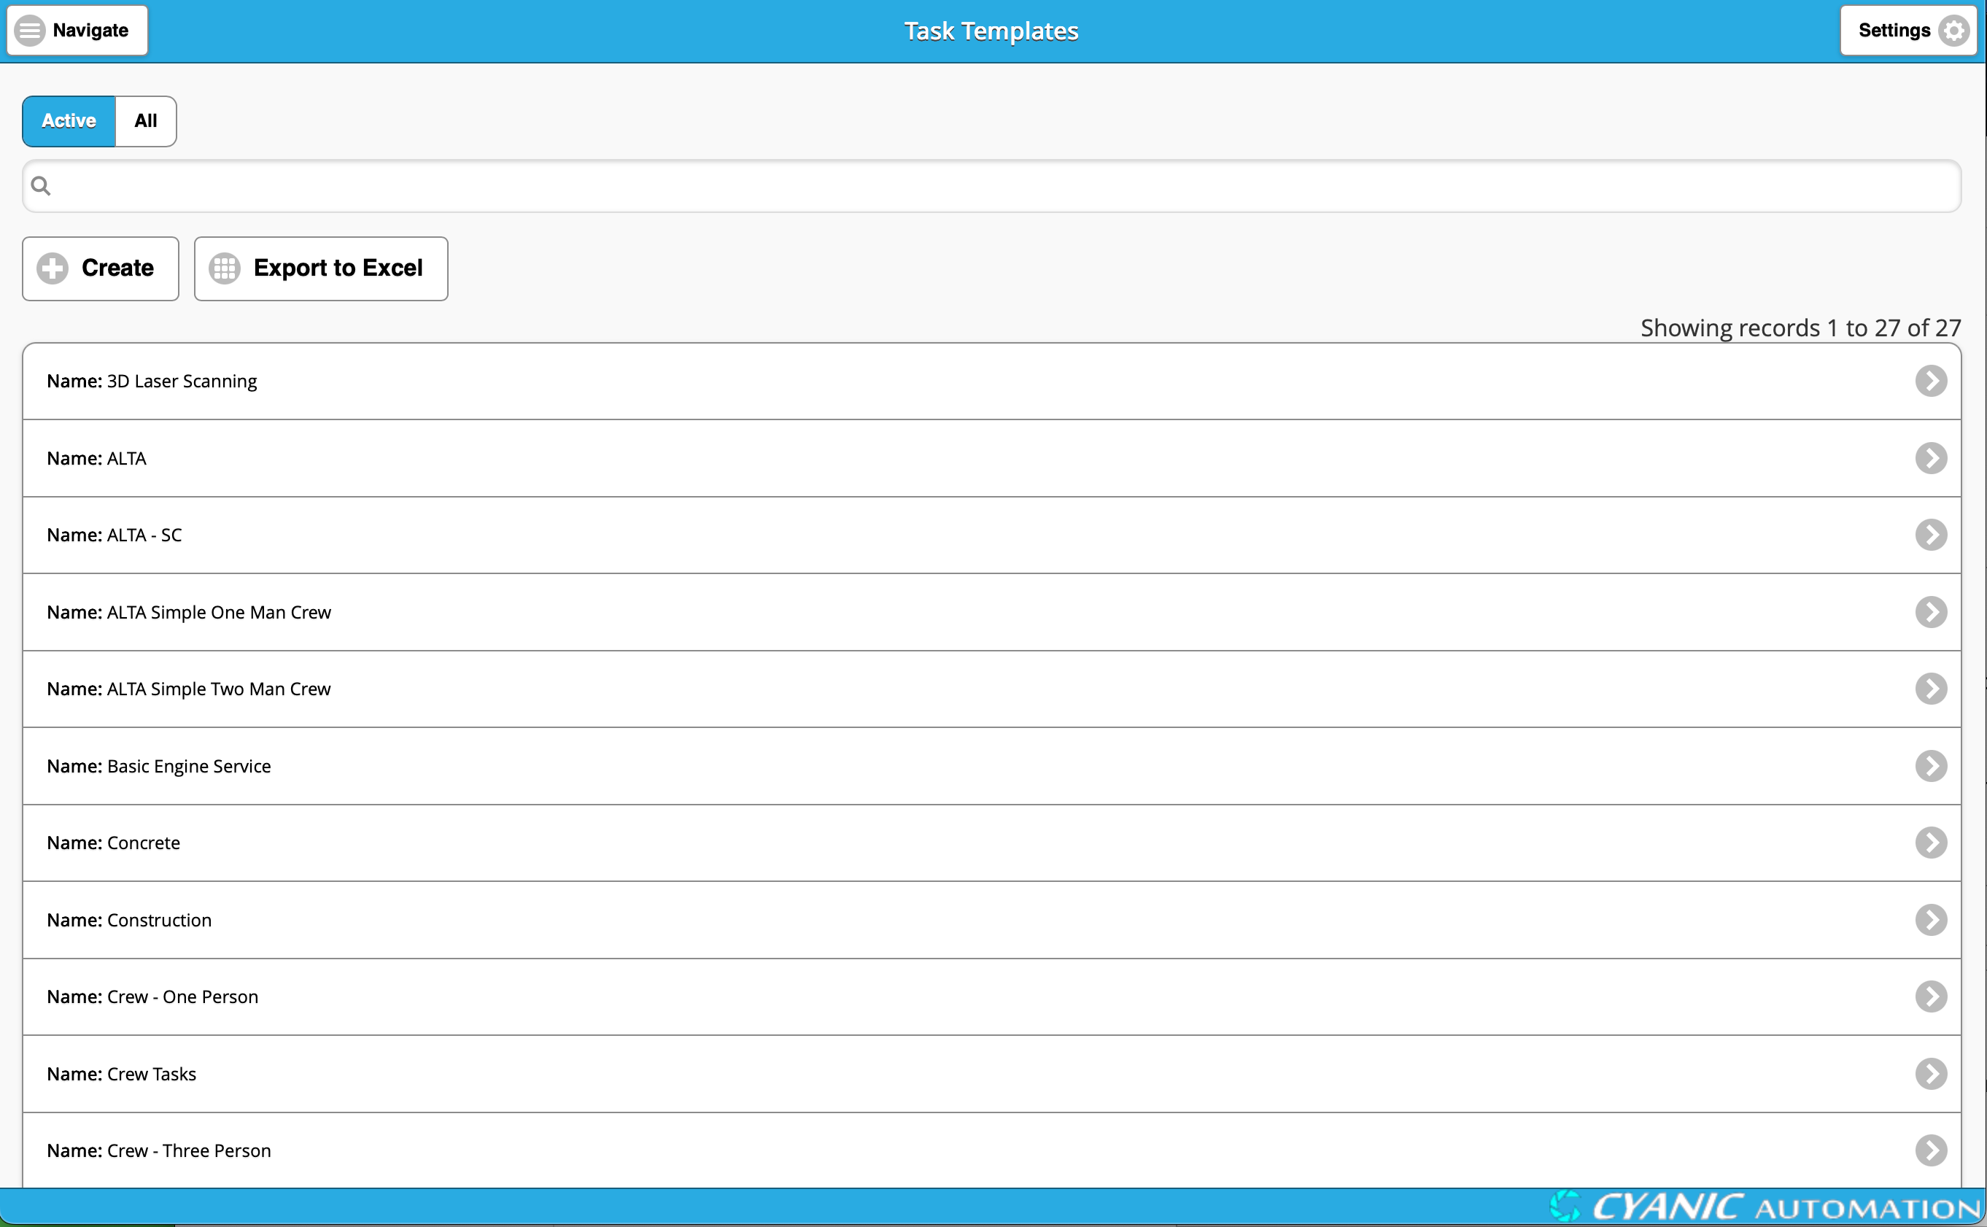
Task: Select the Crew Tasks template name
Action: tap(152, 1075)
